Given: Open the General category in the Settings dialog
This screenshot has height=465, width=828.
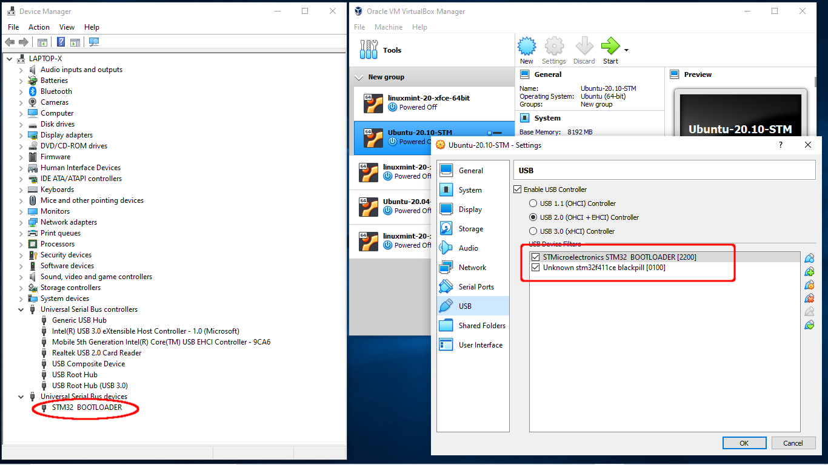Looking at the screenshot, I should [473, 171].
